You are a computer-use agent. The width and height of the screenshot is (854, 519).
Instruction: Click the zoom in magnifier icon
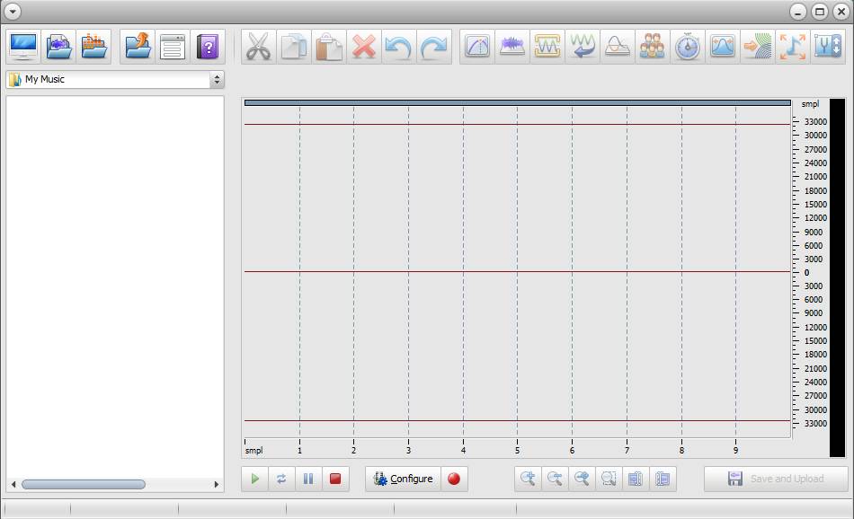(528, 479)
